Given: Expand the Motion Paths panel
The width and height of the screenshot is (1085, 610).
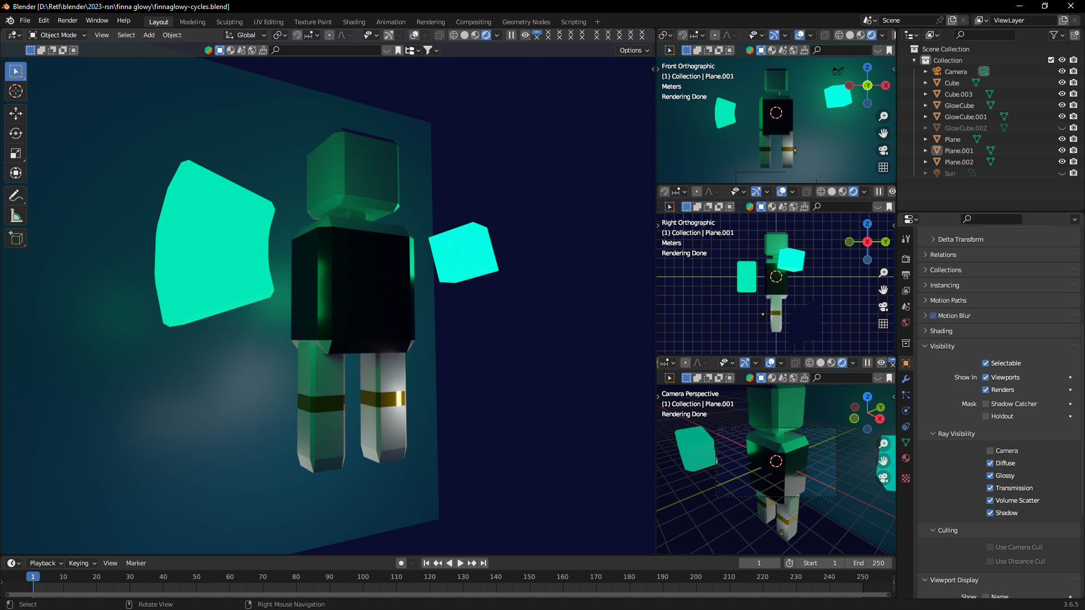Looking at the screenshot, I should click(x=948, y=300).
